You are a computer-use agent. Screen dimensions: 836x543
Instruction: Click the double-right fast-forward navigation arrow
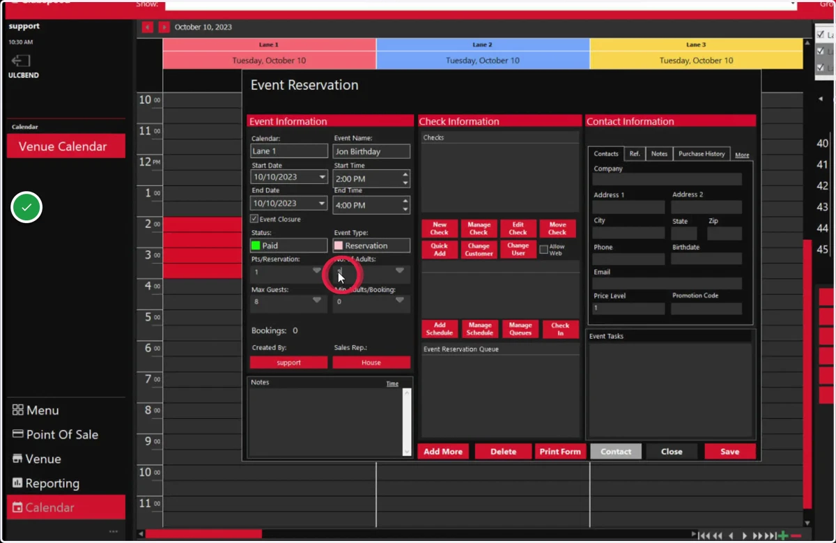[x=757, y=536]
